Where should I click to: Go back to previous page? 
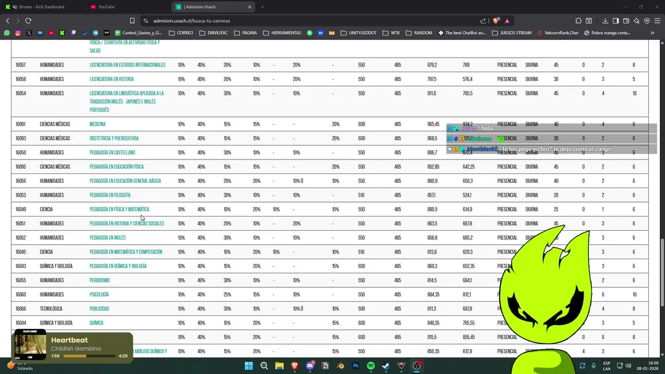coord(7,21)
